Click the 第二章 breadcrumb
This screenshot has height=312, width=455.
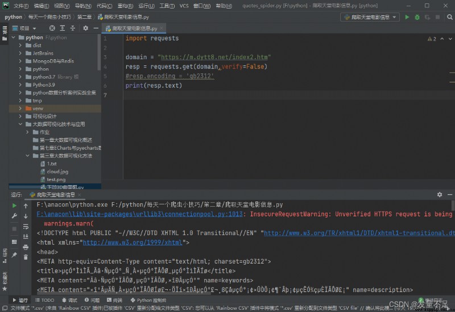84,17
